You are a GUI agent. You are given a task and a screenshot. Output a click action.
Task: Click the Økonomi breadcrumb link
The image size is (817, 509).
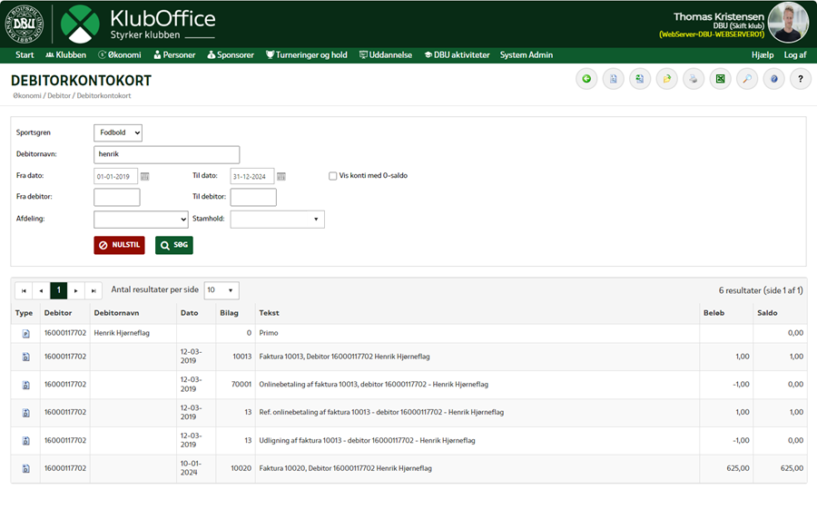[27, 96]
